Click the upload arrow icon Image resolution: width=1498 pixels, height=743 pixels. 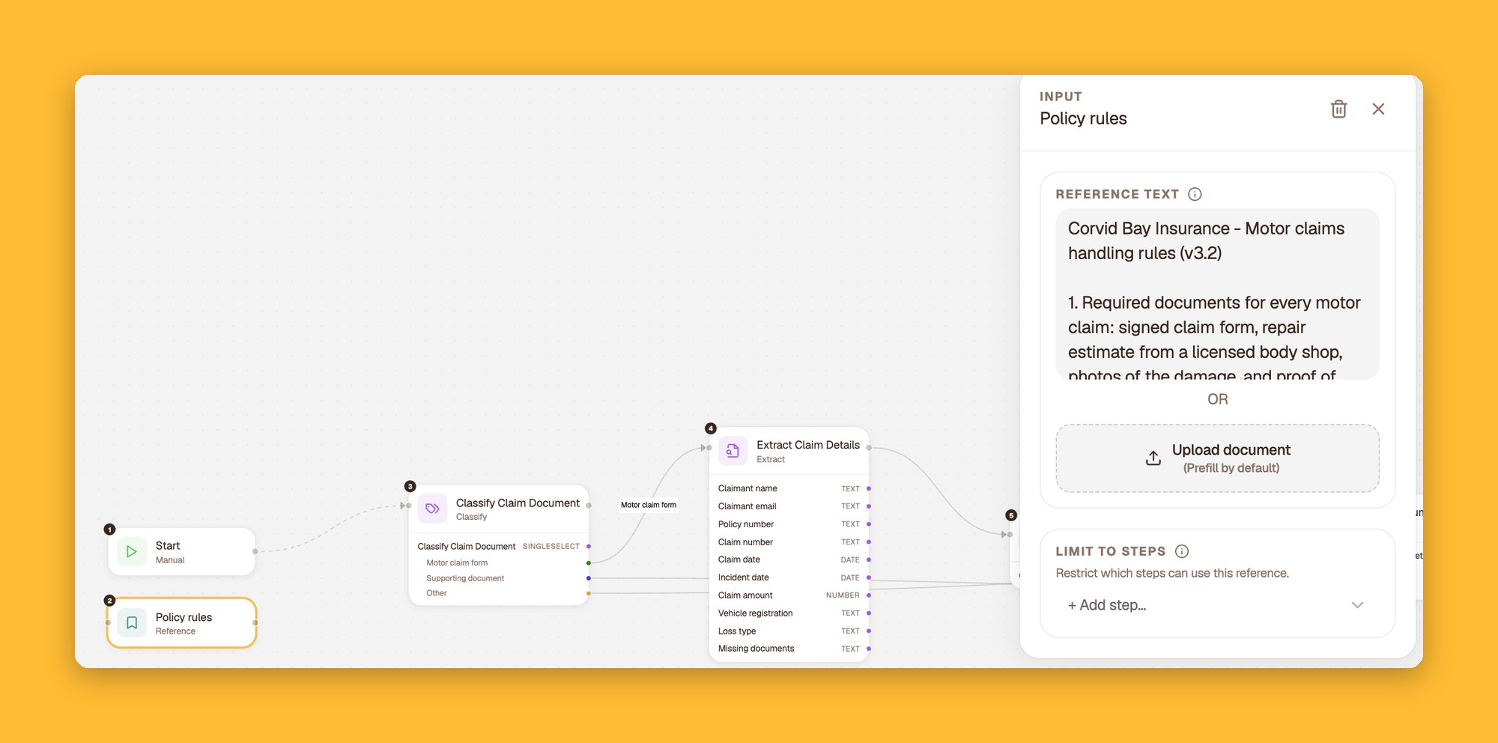click(x=1153, y=458)
